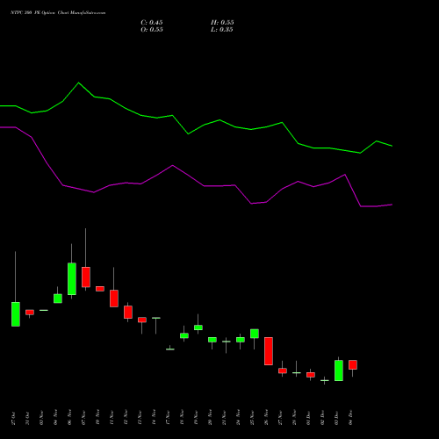Select the '31 Oct' date label
The image size is (439, 439).
click(27, 418)
